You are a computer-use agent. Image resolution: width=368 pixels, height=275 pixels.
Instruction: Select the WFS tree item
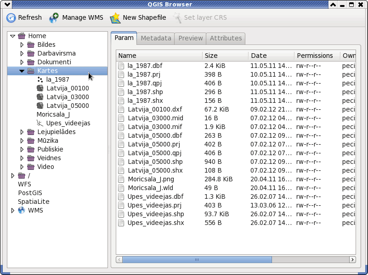pyautogui.click(x=24, y=184)
